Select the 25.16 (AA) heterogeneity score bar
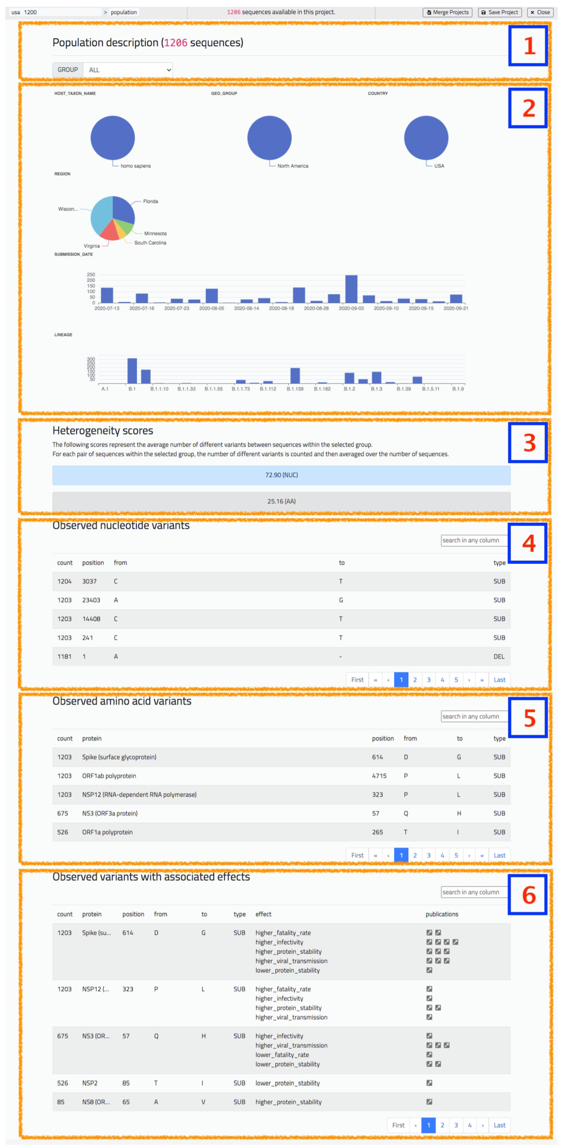The width and height of the screenshot is (562, 1148). coord(281,501)
